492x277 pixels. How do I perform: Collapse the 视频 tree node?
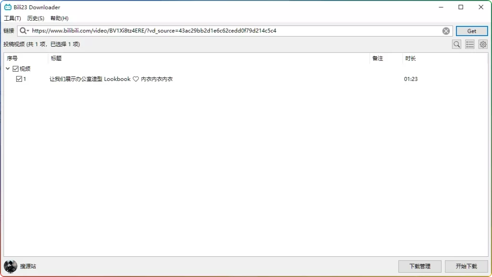[7, 68]
